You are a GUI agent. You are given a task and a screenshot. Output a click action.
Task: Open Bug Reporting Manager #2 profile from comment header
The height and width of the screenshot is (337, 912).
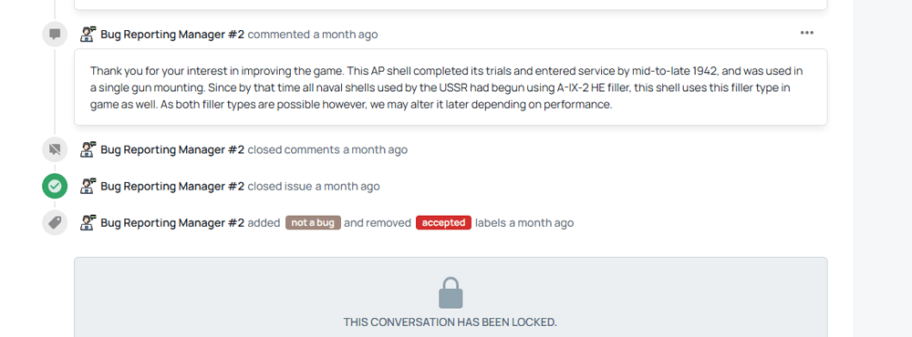[172, 35]
